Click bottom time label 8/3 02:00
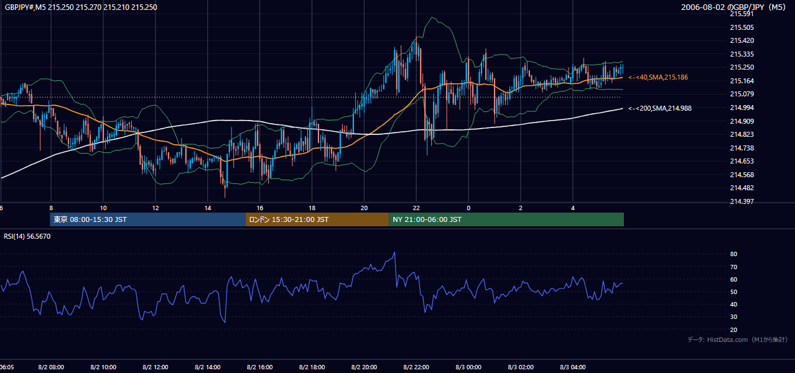This screenshot has width=795, height=373. click(x=521, y=367)
